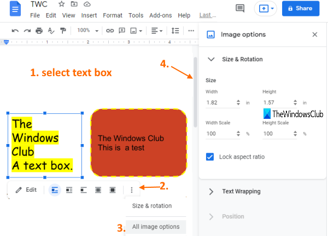
Task: Open the text Align dropdown
Action: pos(157,31)
